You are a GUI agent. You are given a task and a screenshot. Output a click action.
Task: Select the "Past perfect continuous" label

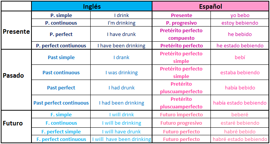click(x=61, y=103)
